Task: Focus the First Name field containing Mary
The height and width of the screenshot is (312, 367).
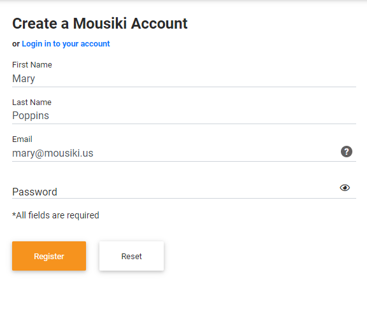Action: point(184,79)
